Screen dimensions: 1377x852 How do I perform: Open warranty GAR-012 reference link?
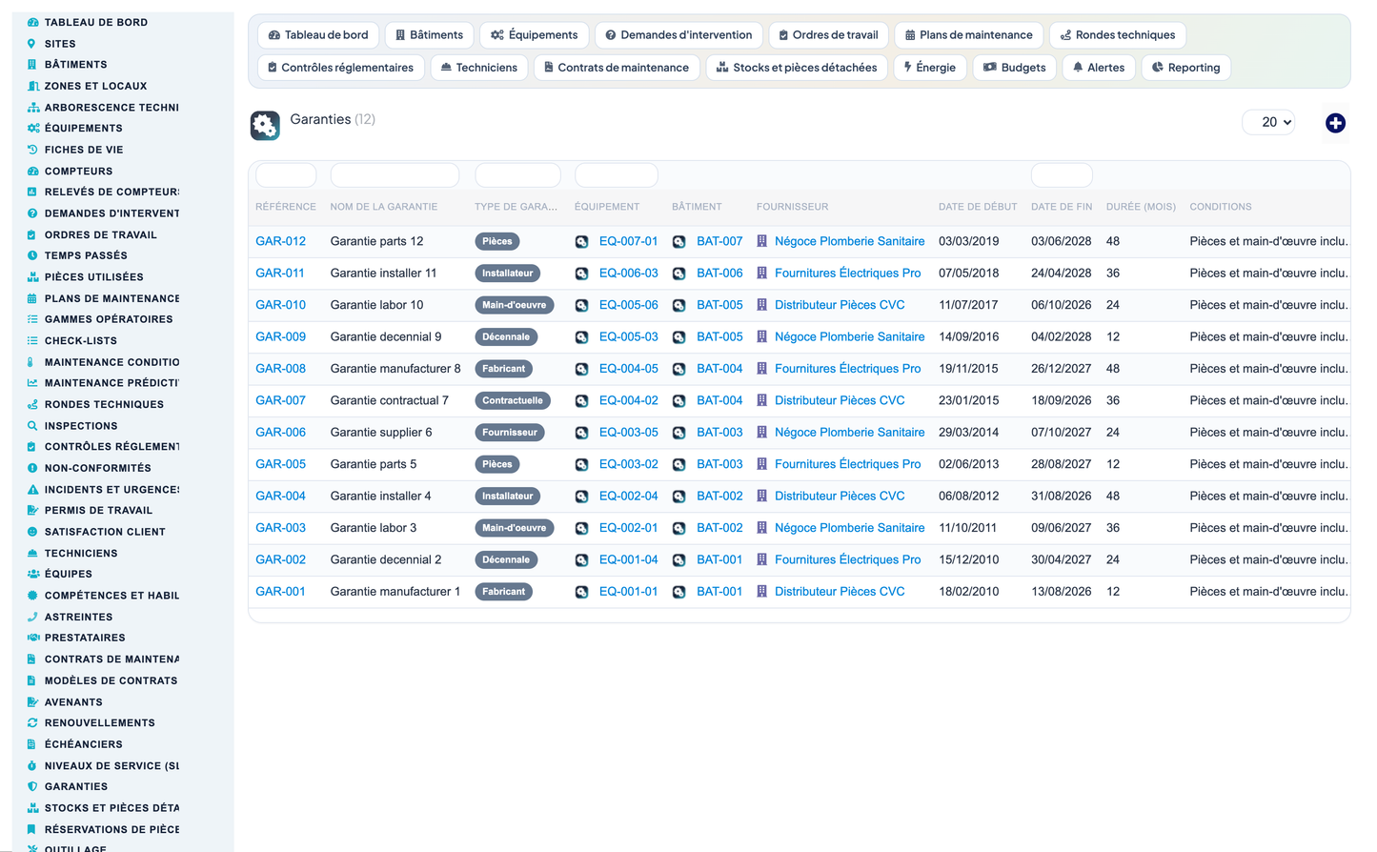[280, 241]
